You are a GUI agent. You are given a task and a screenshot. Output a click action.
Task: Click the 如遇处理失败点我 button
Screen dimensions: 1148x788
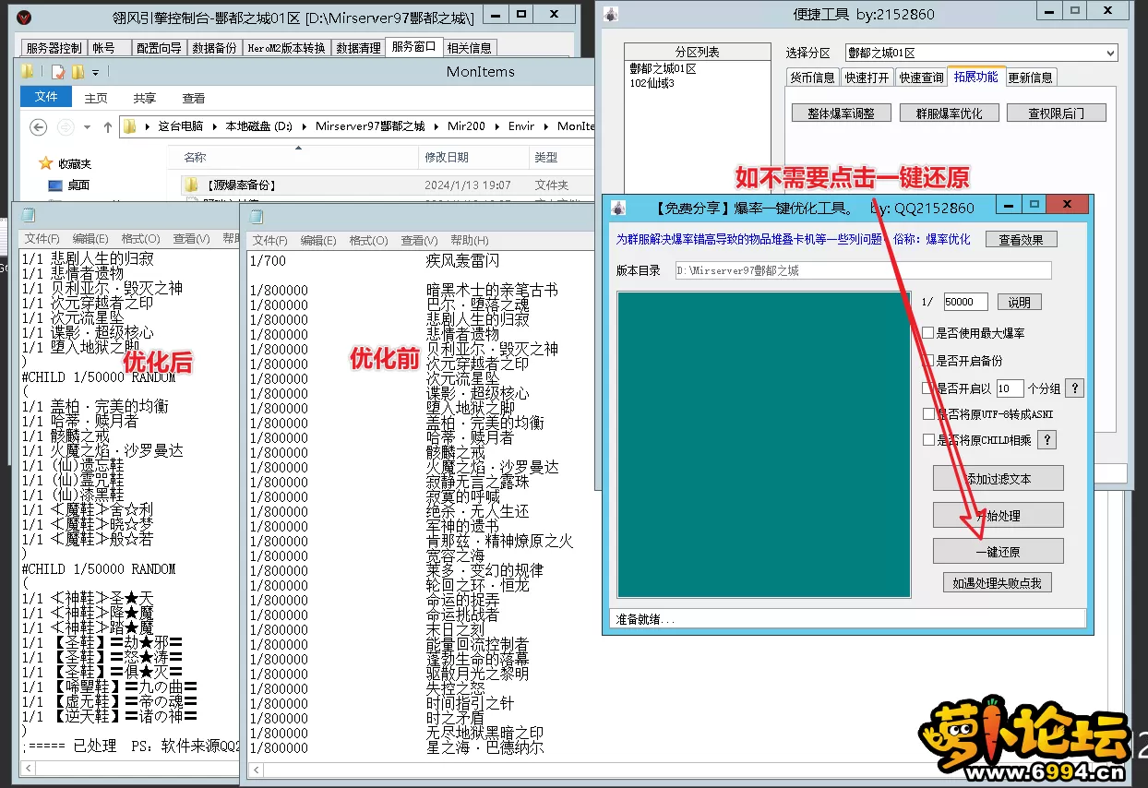coord(997,582)
